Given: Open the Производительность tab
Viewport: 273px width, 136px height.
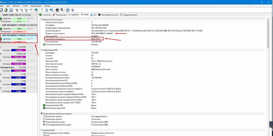Looking at the screenshot, I should 108,15.
